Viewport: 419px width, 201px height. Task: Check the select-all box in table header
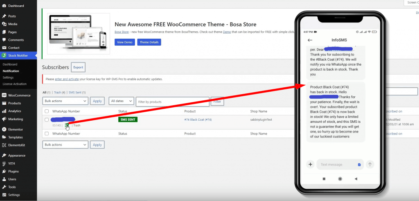[x=47, y=111]
